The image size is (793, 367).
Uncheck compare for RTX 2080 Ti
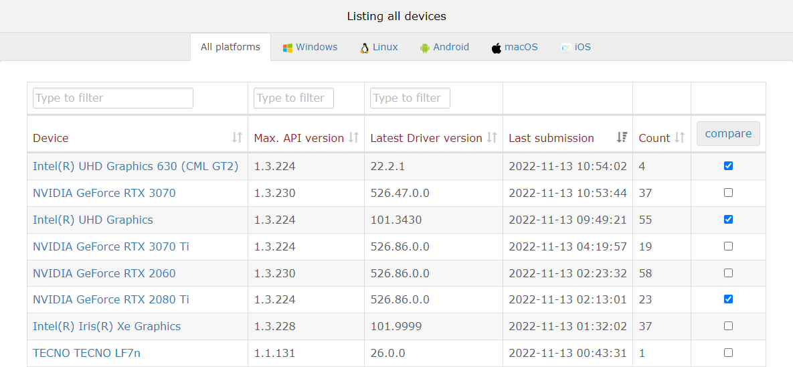(728, 299)
